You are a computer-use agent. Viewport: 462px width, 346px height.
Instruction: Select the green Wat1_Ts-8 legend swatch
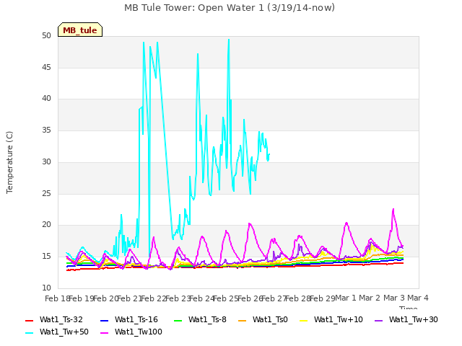click(178, 320)
